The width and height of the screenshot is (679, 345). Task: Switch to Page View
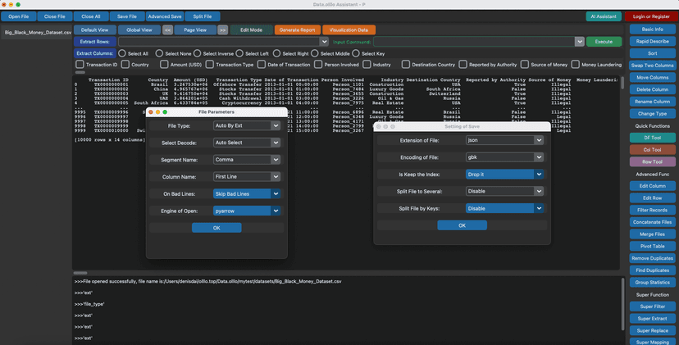[x=195, y=30]
